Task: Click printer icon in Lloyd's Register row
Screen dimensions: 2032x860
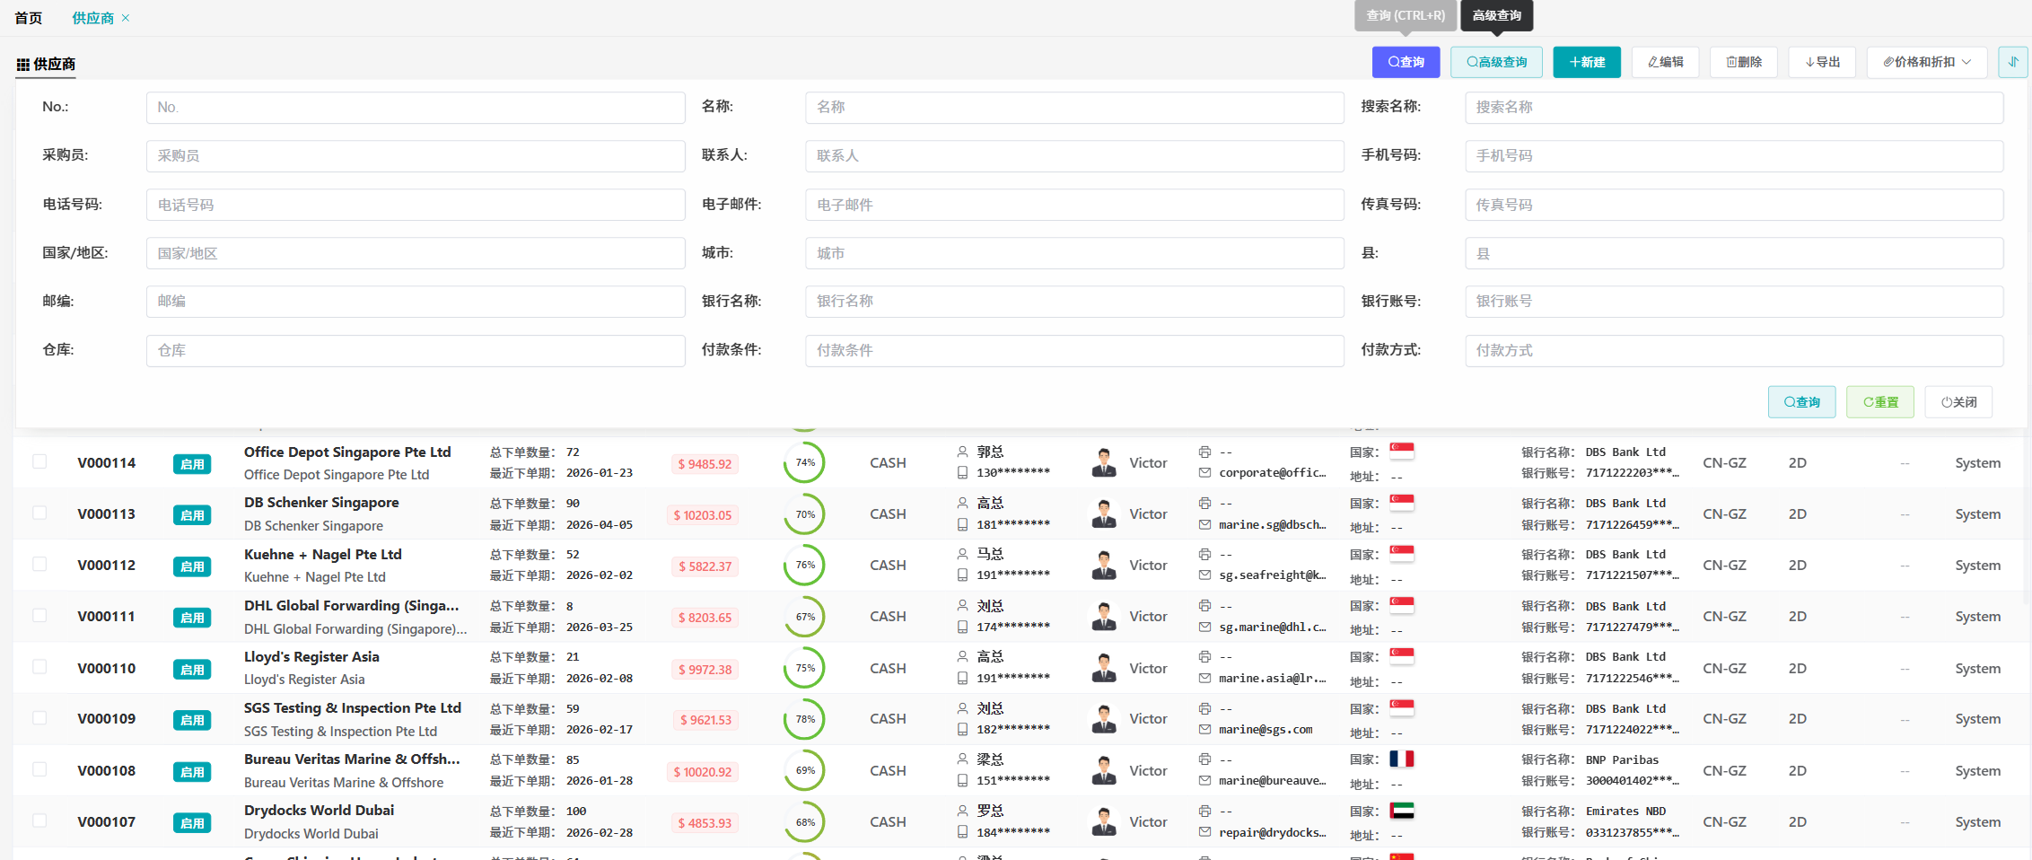Action: (x=1204, y=657)
